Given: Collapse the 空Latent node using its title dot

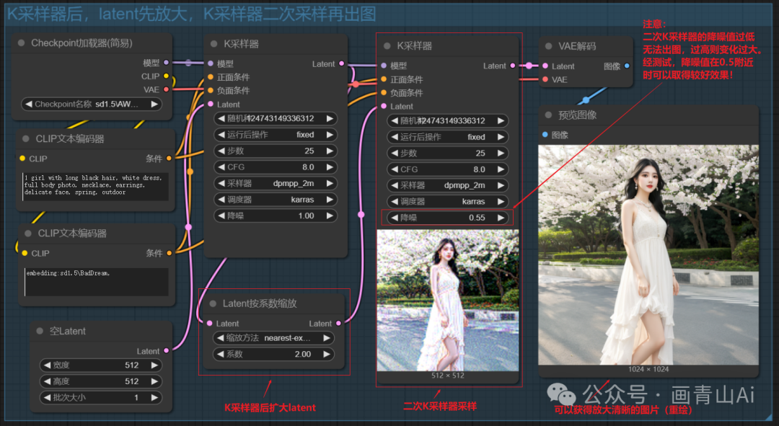Looking at the screenshot, I should tap(40, 331).
